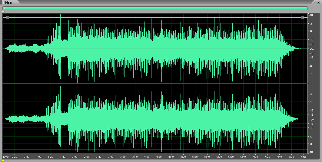Image resolution: width=322 pixels, height=162 pixels.
Task: Click the panel gripper dots beside options arrow
Action: pyautogui.click(x=314, y=2)
